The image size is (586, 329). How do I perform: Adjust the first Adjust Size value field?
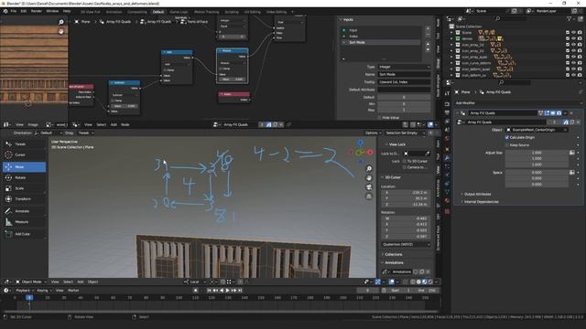click(x=537, y=153)
